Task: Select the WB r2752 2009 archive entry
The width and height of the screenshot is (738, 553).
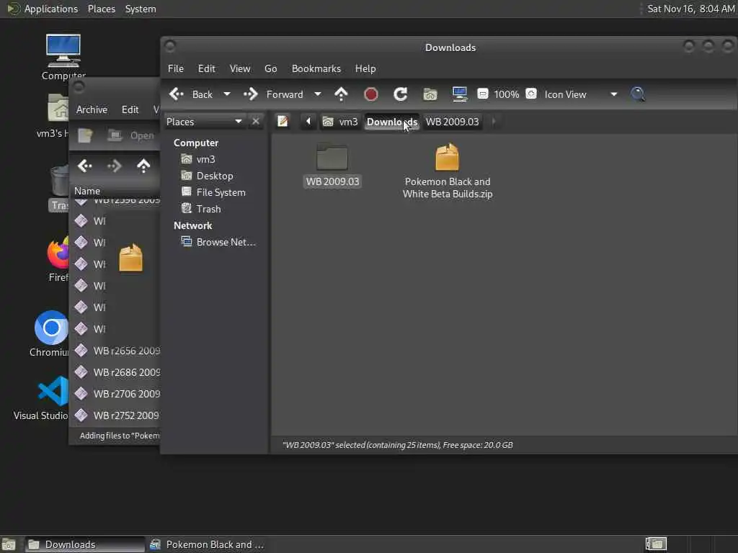Action: [x=117, y=415]
